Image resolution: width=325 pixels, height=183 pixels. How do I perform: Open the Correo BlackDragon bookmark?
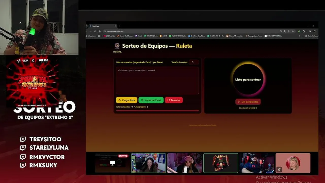tap(125, 36)
